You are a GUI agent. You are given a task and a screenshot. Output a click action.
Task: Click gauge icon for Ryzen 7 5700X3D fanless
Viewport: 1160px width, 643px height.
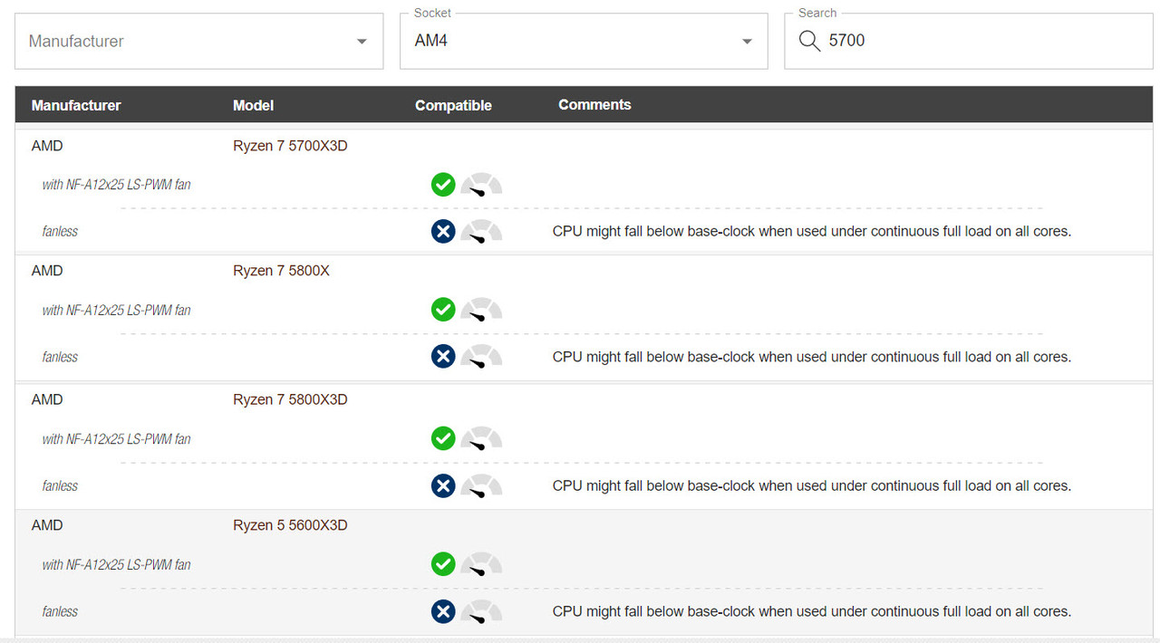(481, 231)
